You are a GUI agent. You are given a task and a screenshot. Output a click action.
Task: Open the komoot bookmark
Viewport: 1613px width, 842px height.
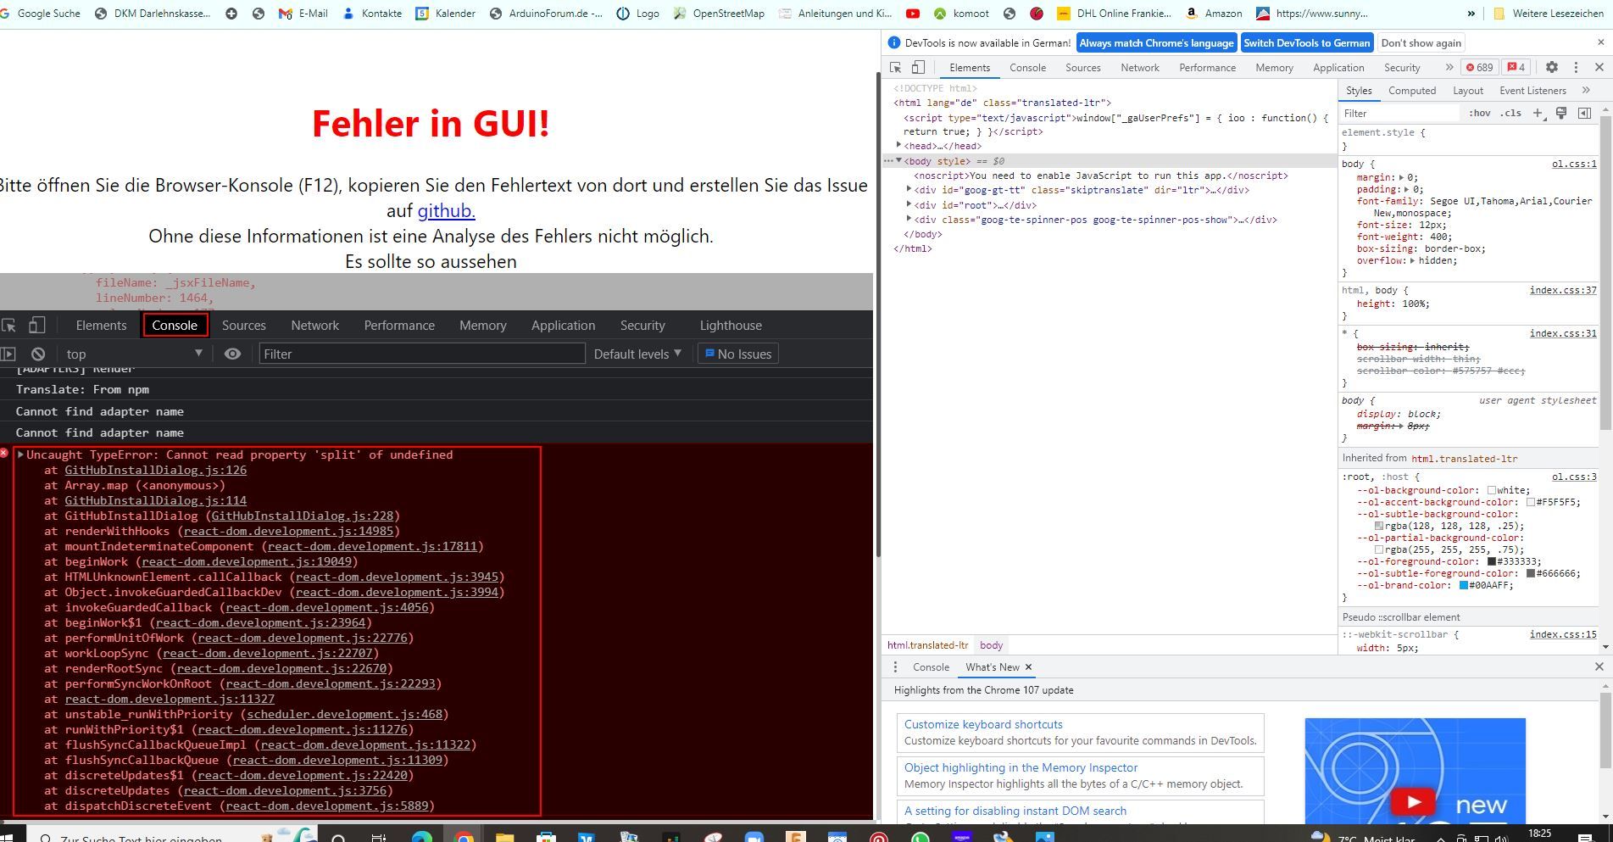coord(961,14)
